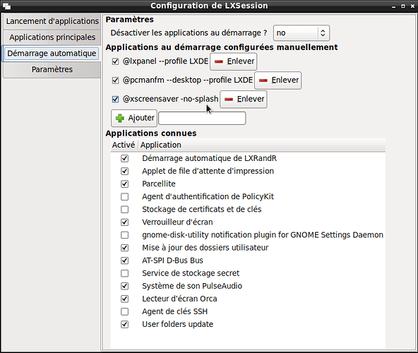Close the Configuration de LXSession window
Screen dimensions: 418x353
pyautogui.click(x=412, y=6)
